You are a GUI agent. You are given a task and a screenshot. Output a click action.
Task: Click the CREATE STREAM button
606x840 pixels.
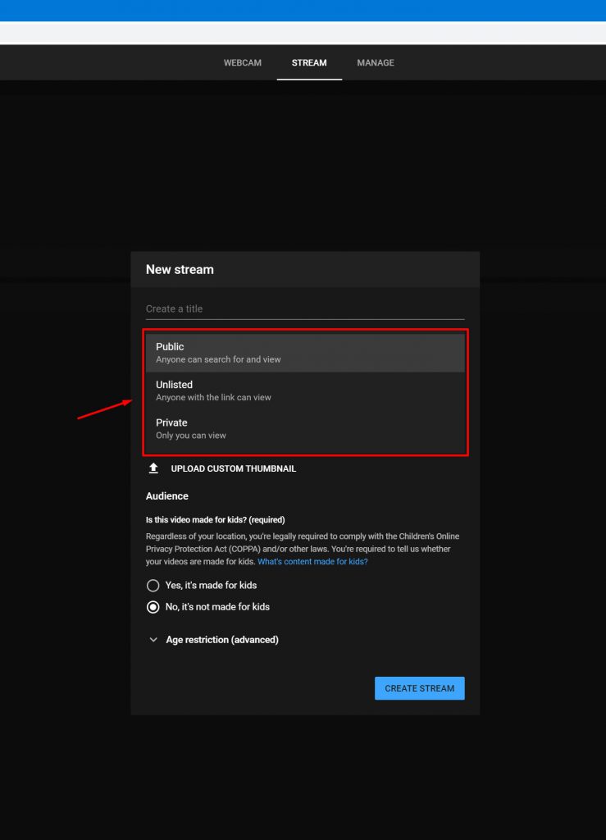pyautogui.click(x=420, y=688)
